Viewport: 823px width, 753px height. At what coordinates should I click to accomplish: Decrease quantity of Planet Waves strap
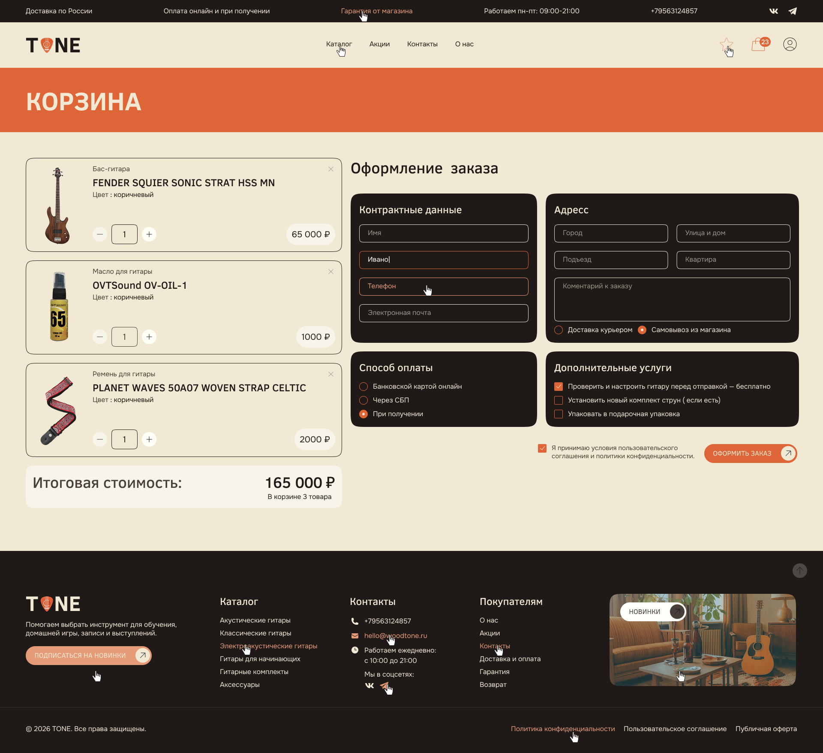pos(100,439)
